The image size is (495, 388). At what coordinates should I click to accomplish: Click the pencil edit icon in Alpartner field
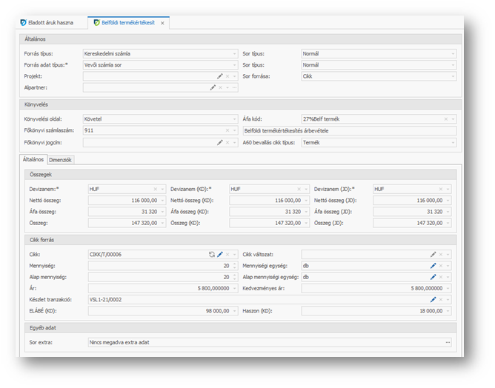[213, 87]
